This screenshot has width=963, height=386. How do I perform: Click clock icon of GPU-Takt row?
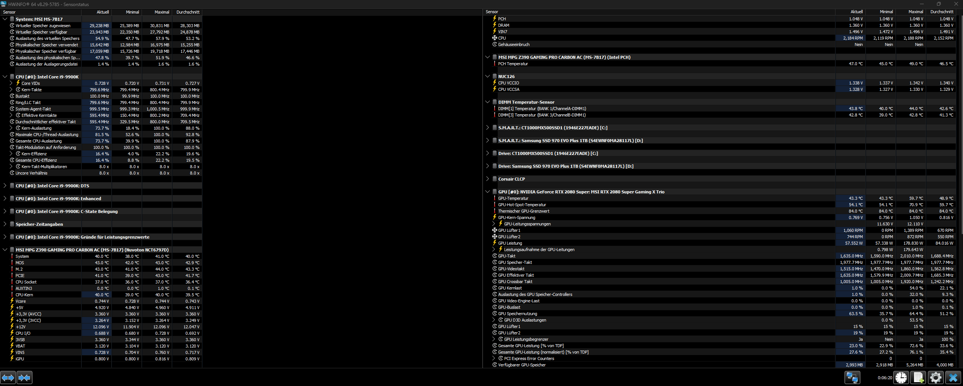coord(494,256)
